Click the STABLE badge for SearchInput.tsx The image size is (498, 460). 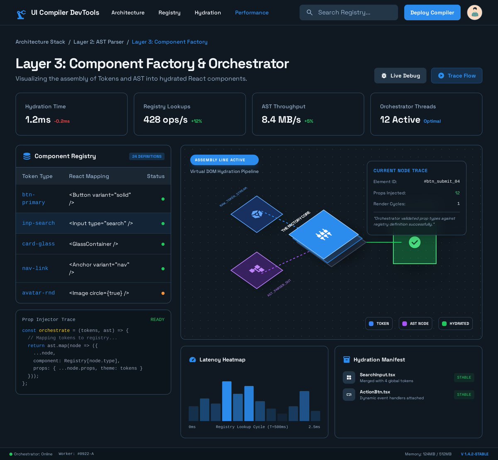tap(464, 377)
